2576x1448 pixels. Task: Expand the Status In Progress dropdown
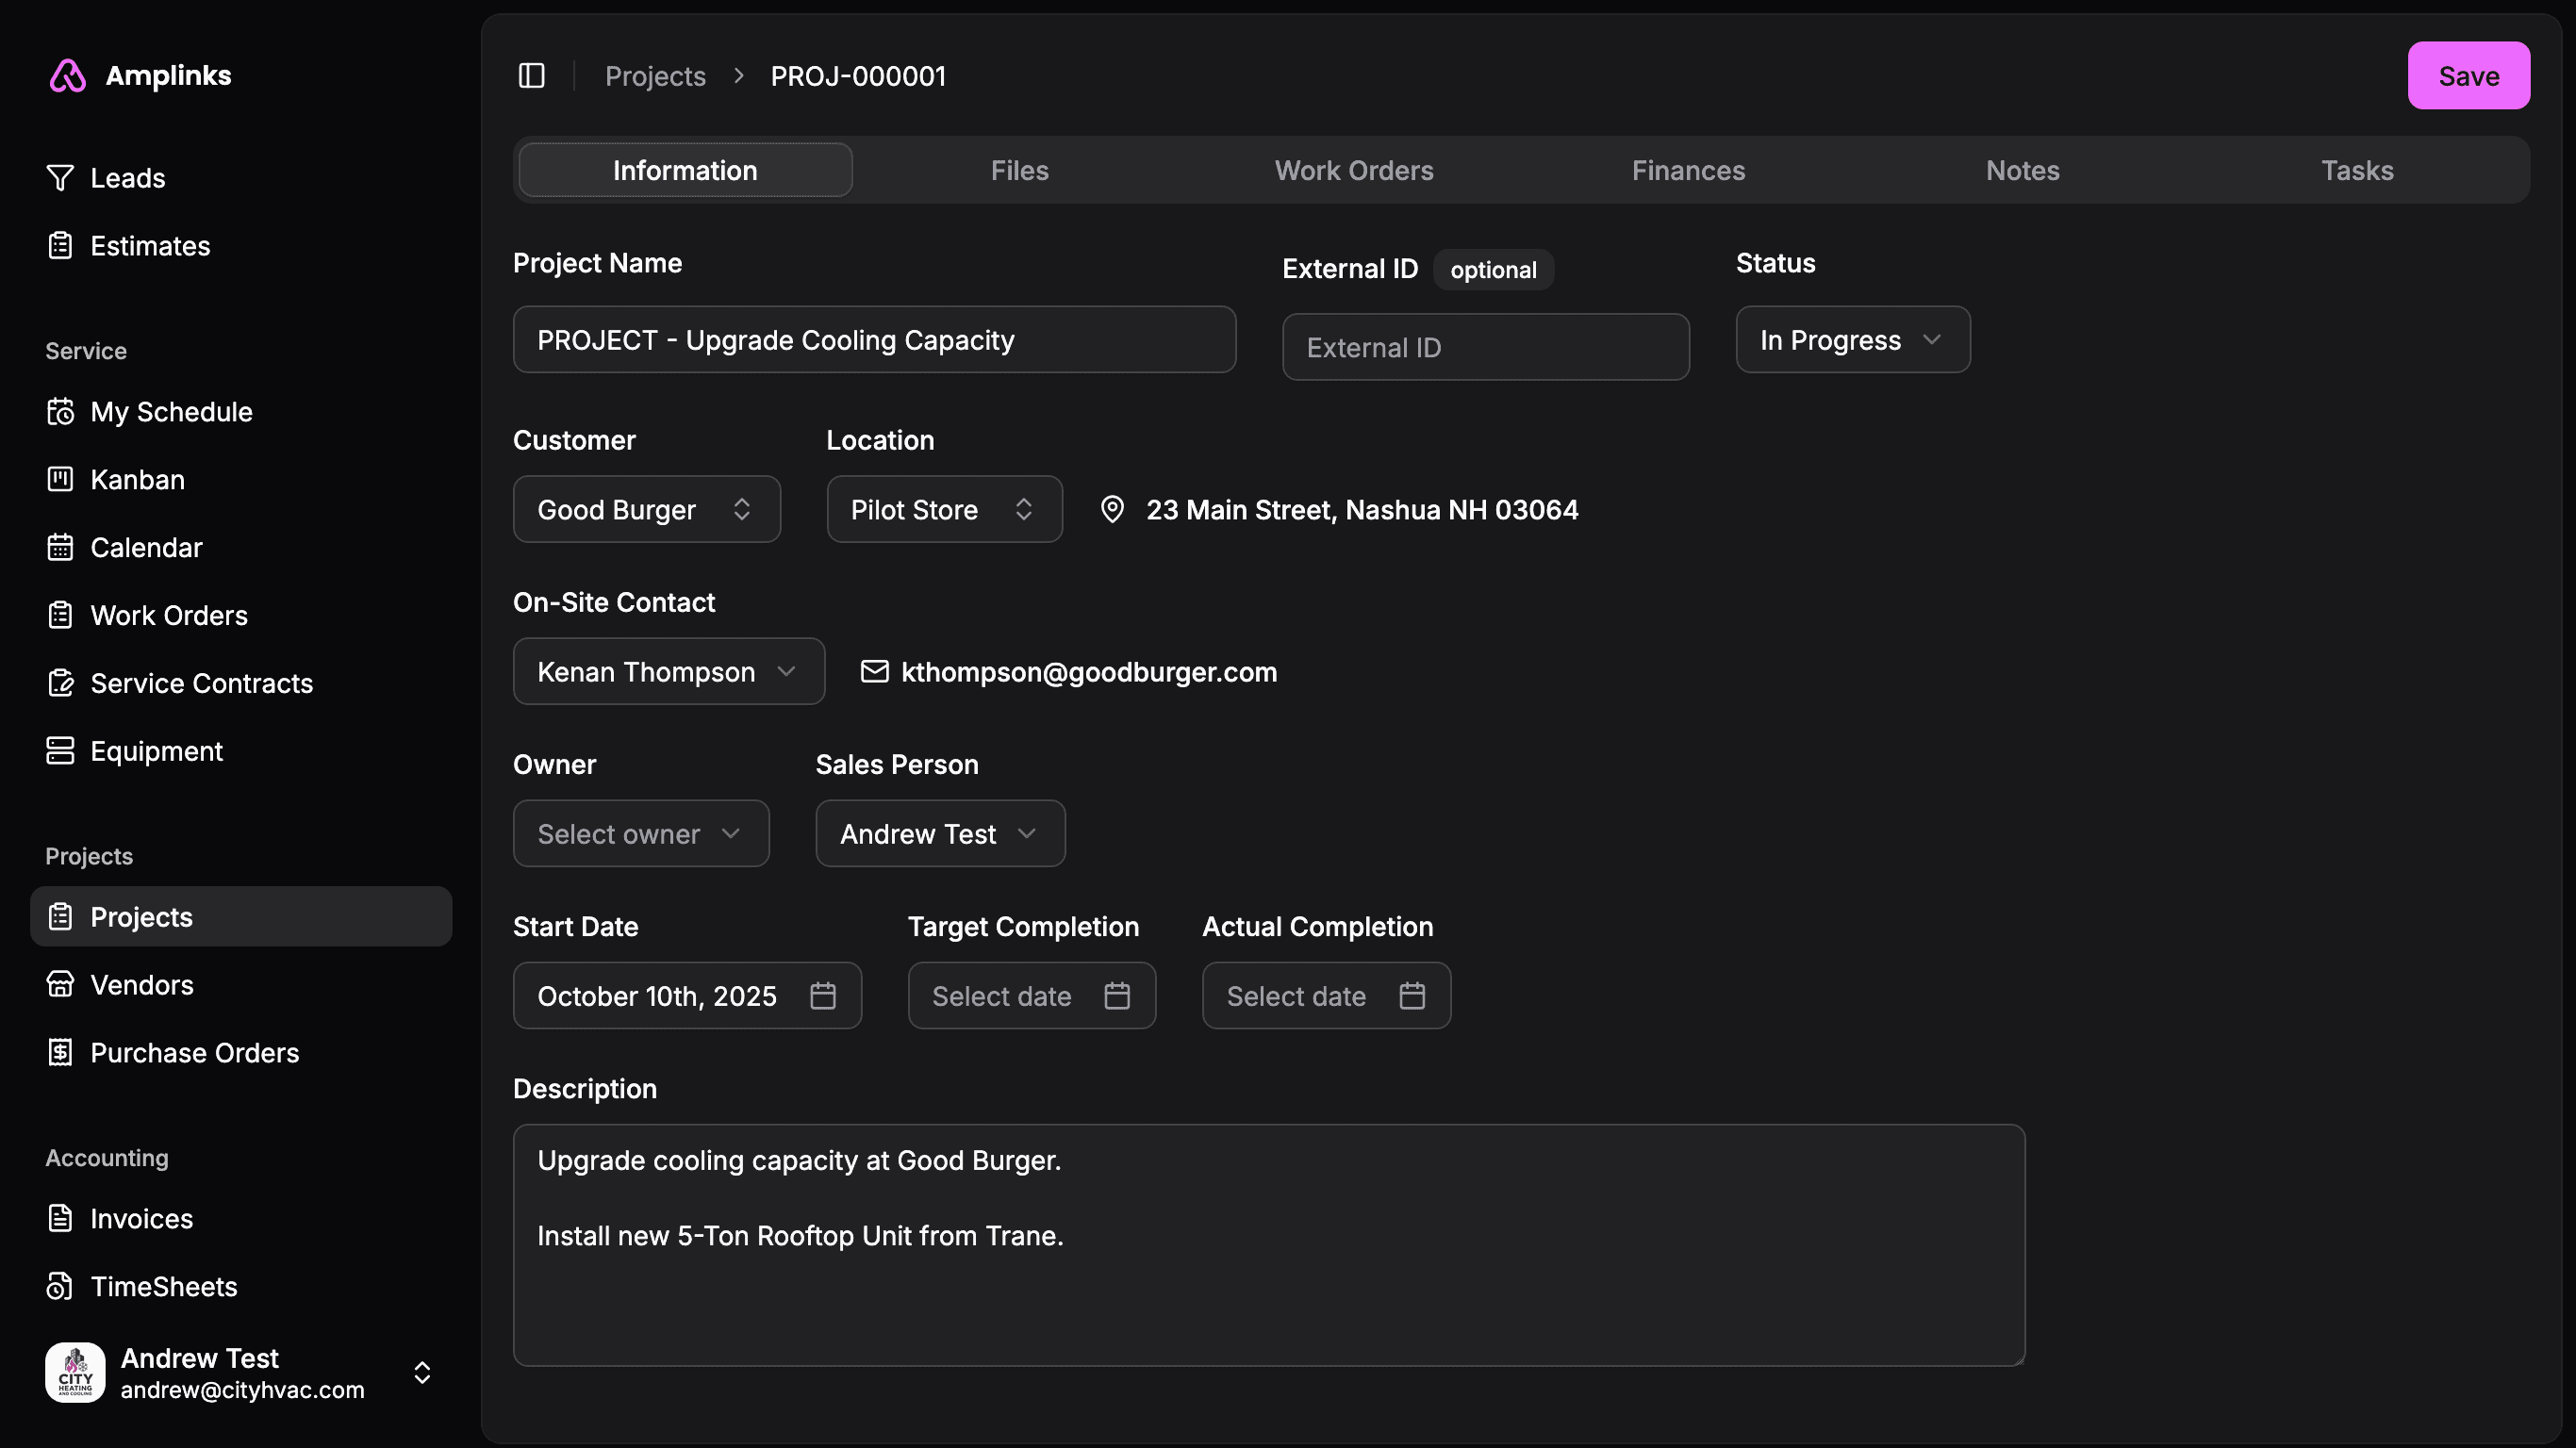coord(1852,340)
